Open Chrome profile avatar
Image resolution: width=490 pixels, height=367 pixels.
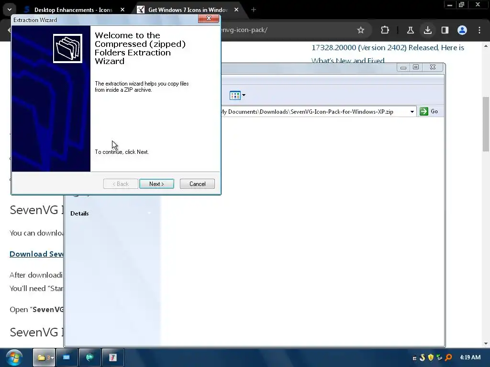point(462,30)
